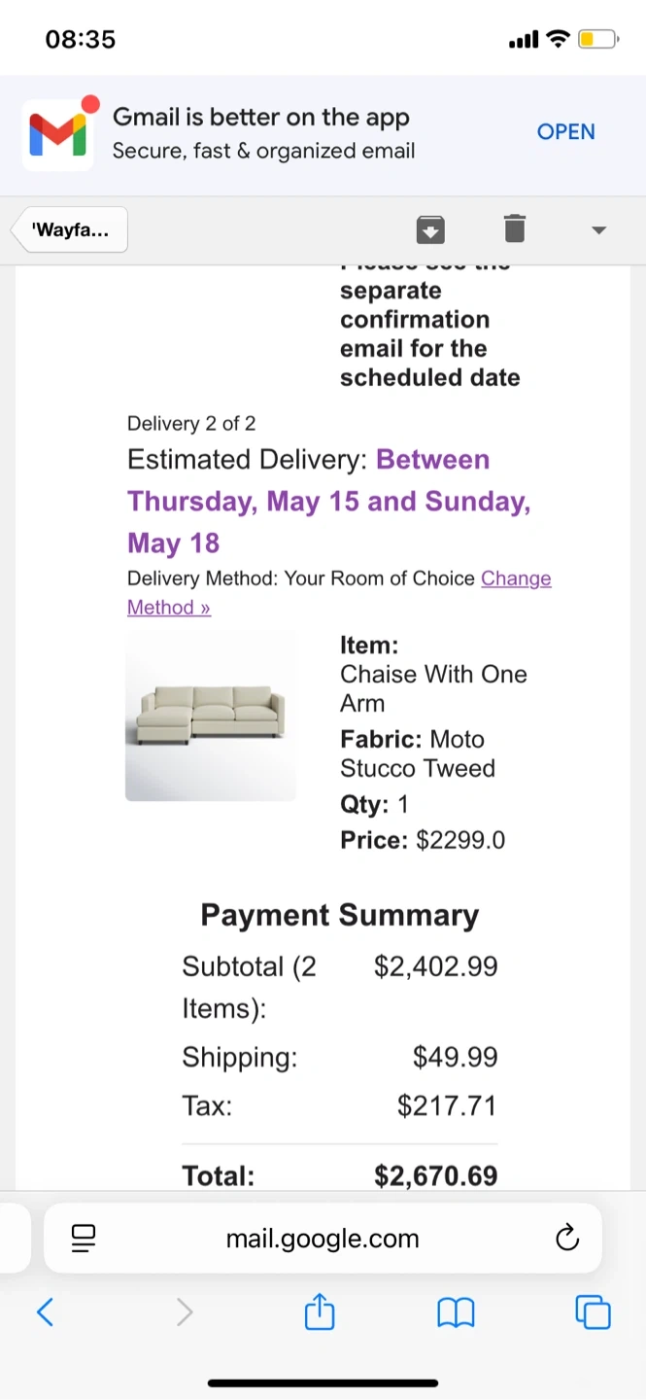Open the Safari share sheet
The height and width of the screenshot is (1400, 646).
click(320, 1312)
